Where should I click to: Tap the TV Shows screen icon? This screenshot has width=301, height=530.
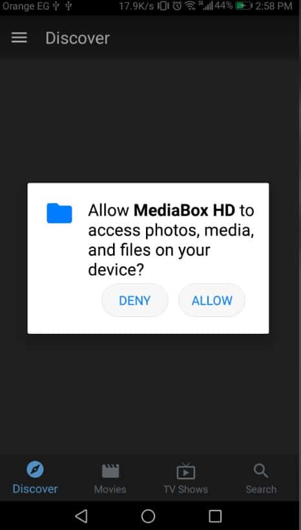pos(185,471)
